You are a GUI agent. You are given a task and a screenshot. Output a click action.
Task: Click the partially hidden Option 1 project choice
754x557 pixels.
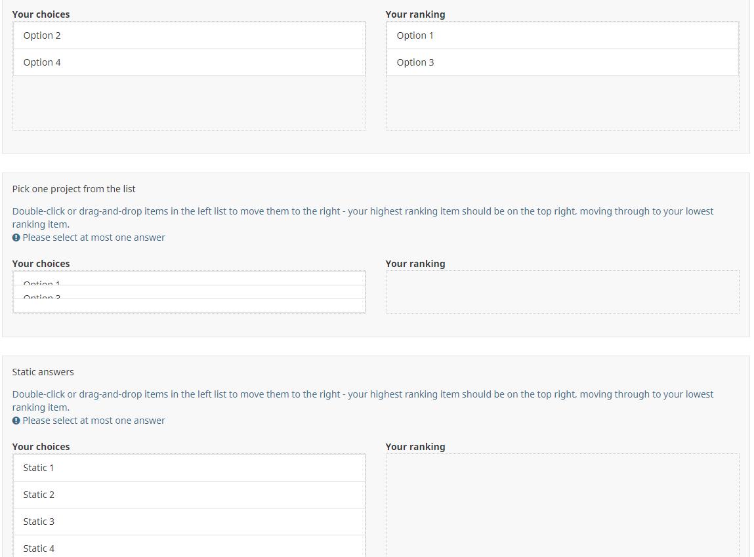coord(189,279)
